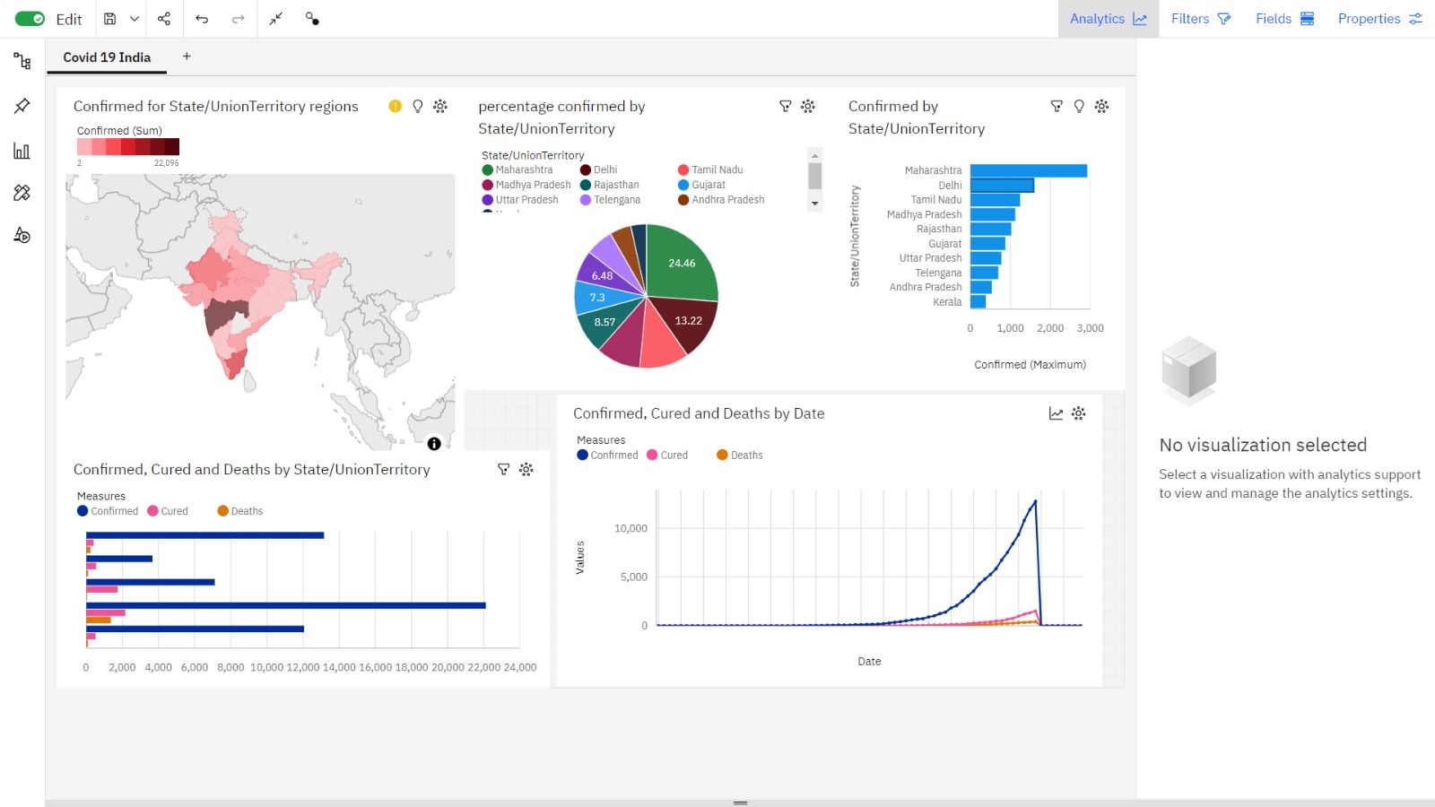Add a new dashboard tab with the plus button

coord(187,56)
